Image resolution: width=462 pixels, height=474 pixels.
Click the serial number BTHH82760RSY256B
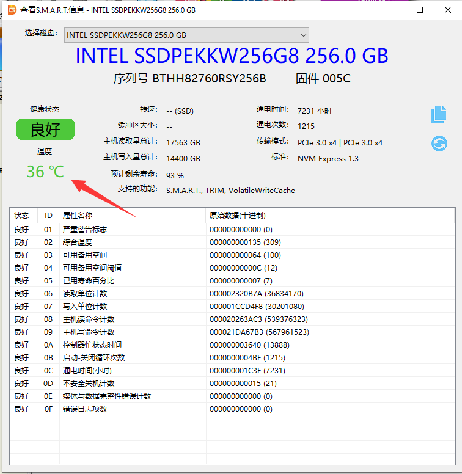click(x=209, y=79)
